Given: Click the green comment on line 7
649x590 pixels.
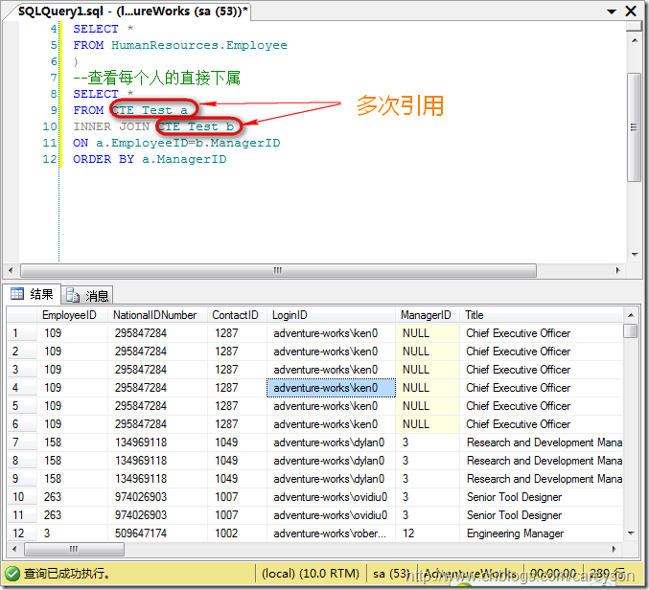Looking at the screenshot, I should pyautogui.click(x=156, y=78).
